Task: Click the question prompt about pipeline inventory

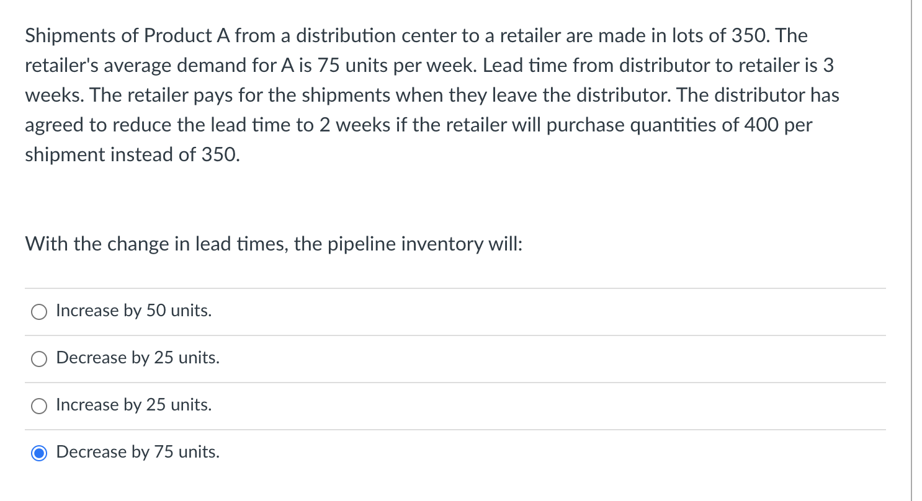Action: [x=273, y=244]
